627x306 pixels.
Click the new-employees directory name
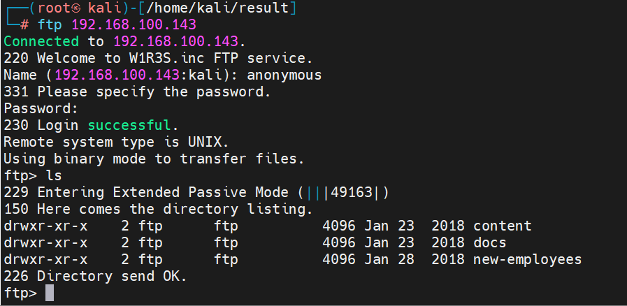pos(527,259)
